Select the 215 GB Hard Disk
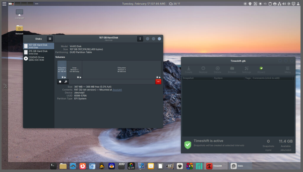This screenshot has width=303, height=172. coord(38,52)
